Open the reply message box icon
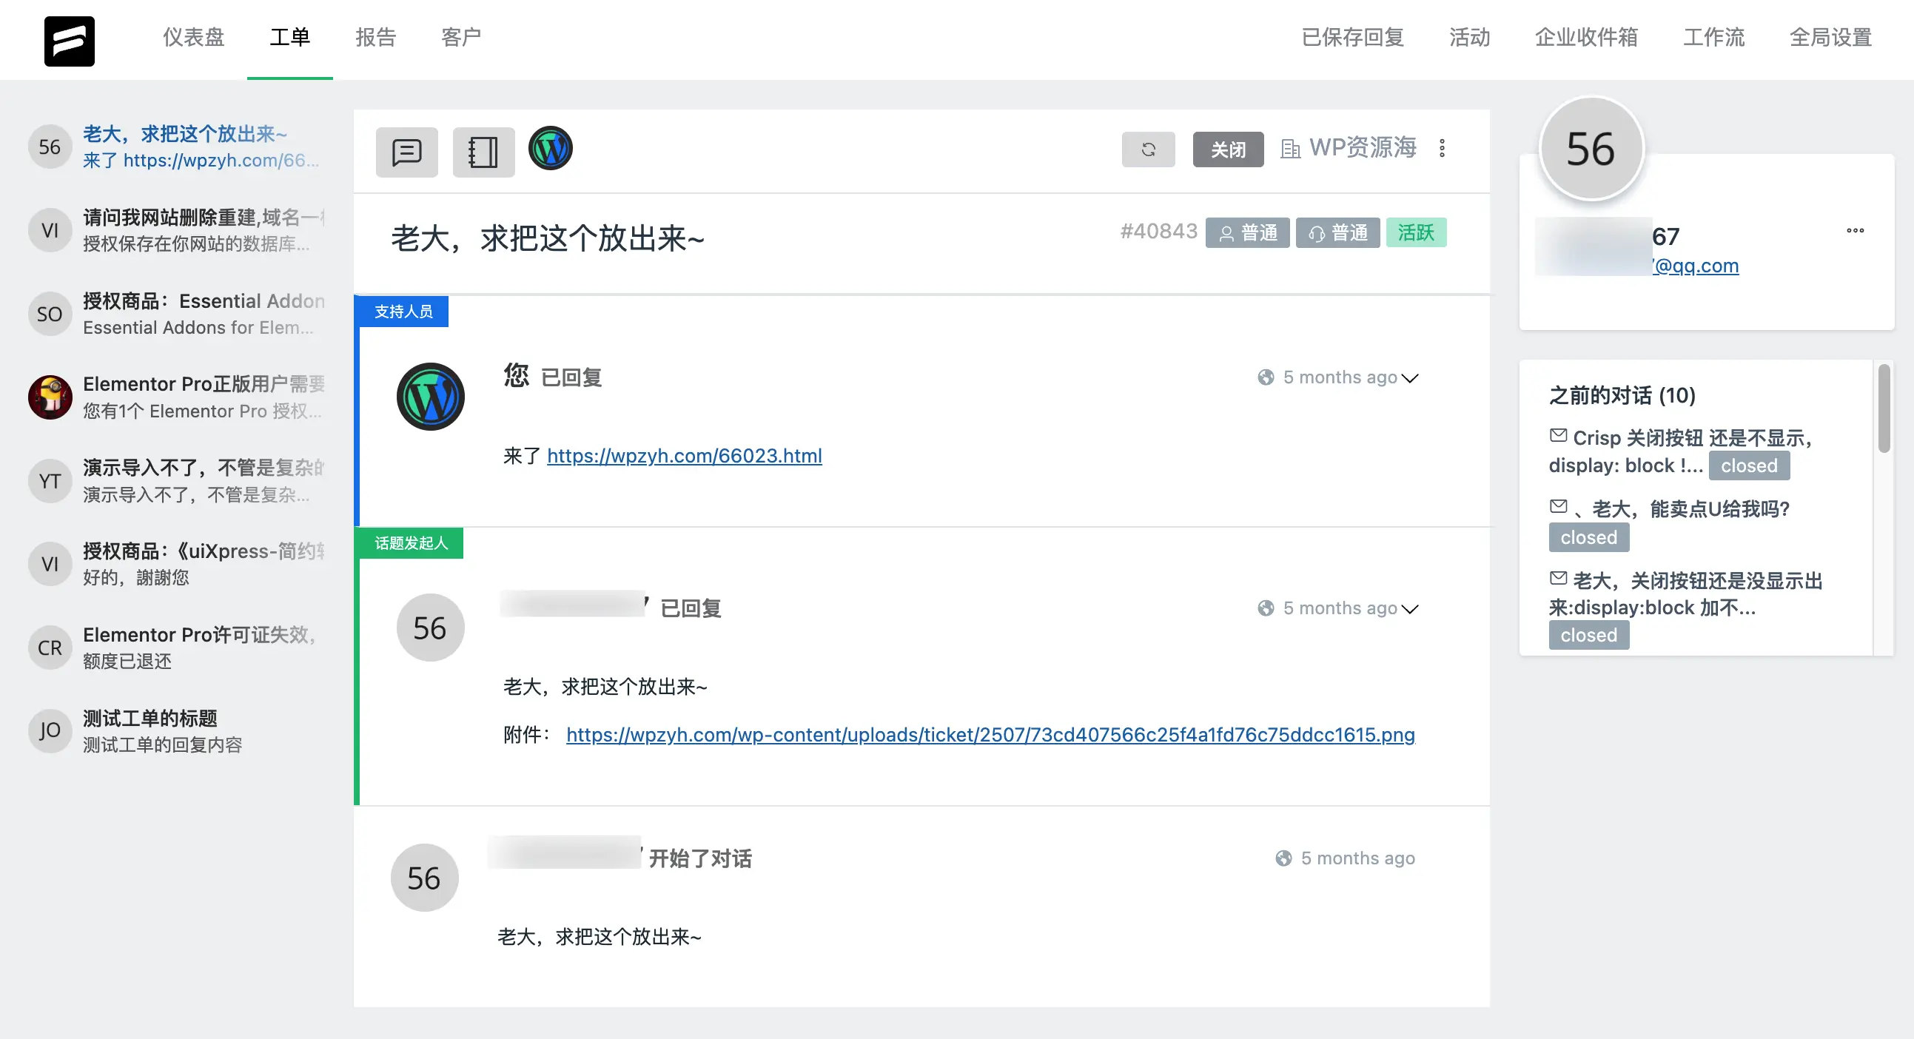This screenshot has width=1914, height=1039. coord(406,152)
